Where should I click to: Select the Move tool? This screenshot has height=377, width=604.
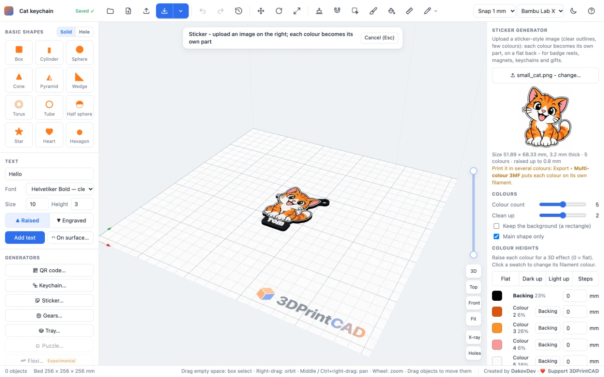[x=261, y=11]
